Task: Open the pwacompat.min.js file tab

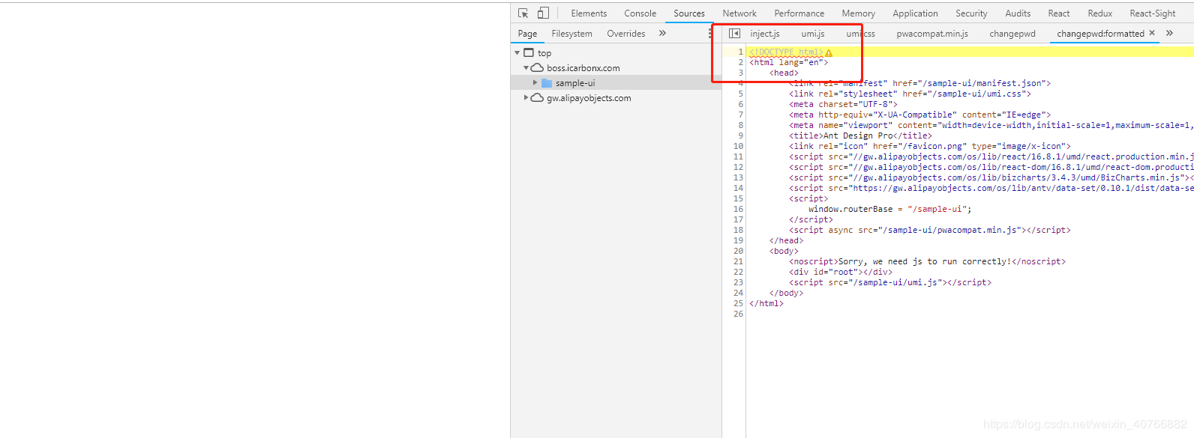Action: click(x=932, y=34)
